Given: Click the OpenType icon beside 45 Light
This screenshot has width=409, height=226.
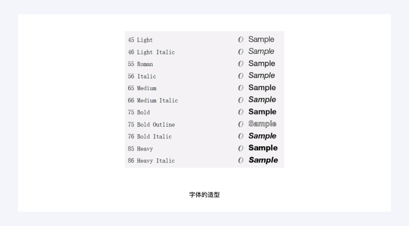Looking at the screenshot, I should (241, 39).
